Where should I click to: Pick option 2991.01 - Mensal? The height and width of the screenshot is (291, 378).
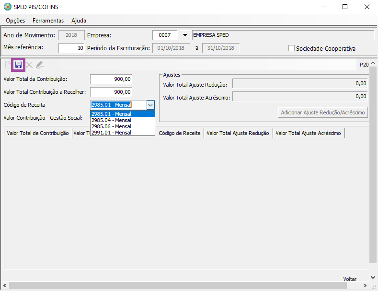(123, 133)
